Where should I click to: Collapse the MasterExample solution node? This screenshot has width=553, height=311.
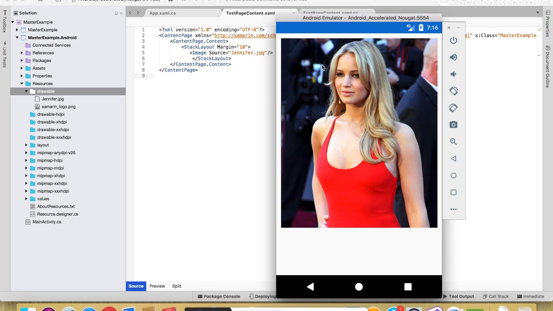coord(13,22)
